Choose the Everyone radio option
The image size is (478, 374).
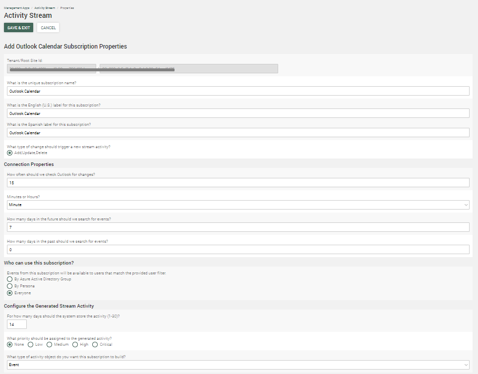(10, 293)
